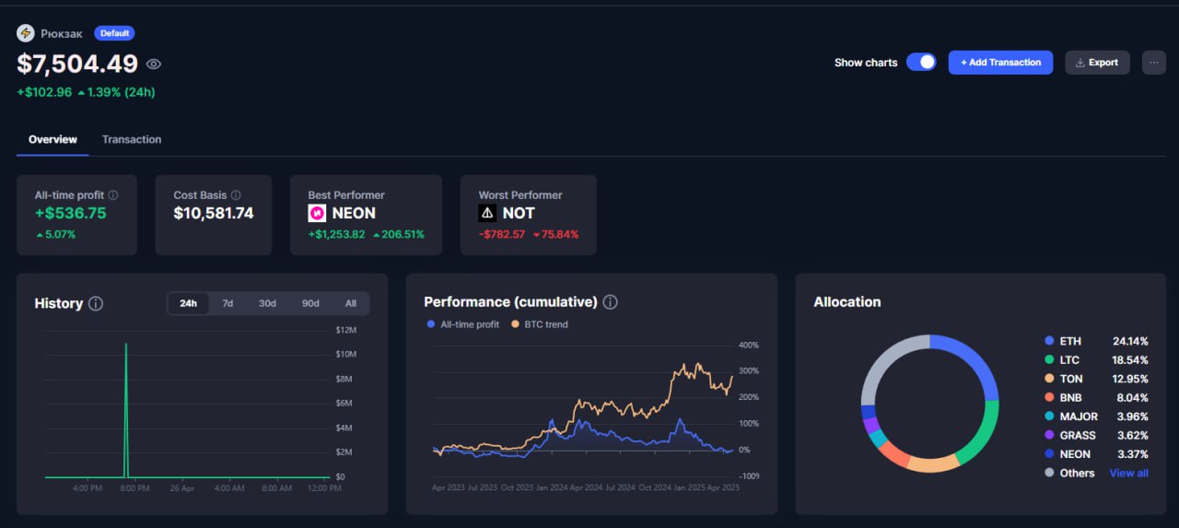Click the TON allocation legend dot
This screenshot has height=528, width=1179.
click(1049, 379)
